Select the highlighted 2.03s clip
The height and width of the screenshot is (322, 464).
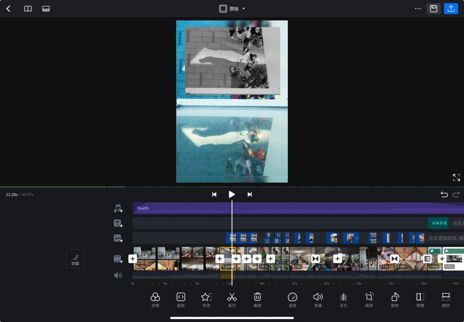tap(228, 259)
